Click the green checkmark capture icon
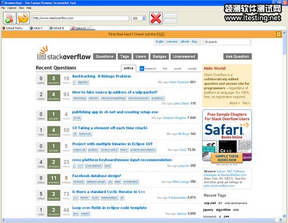 pos(9,18)
